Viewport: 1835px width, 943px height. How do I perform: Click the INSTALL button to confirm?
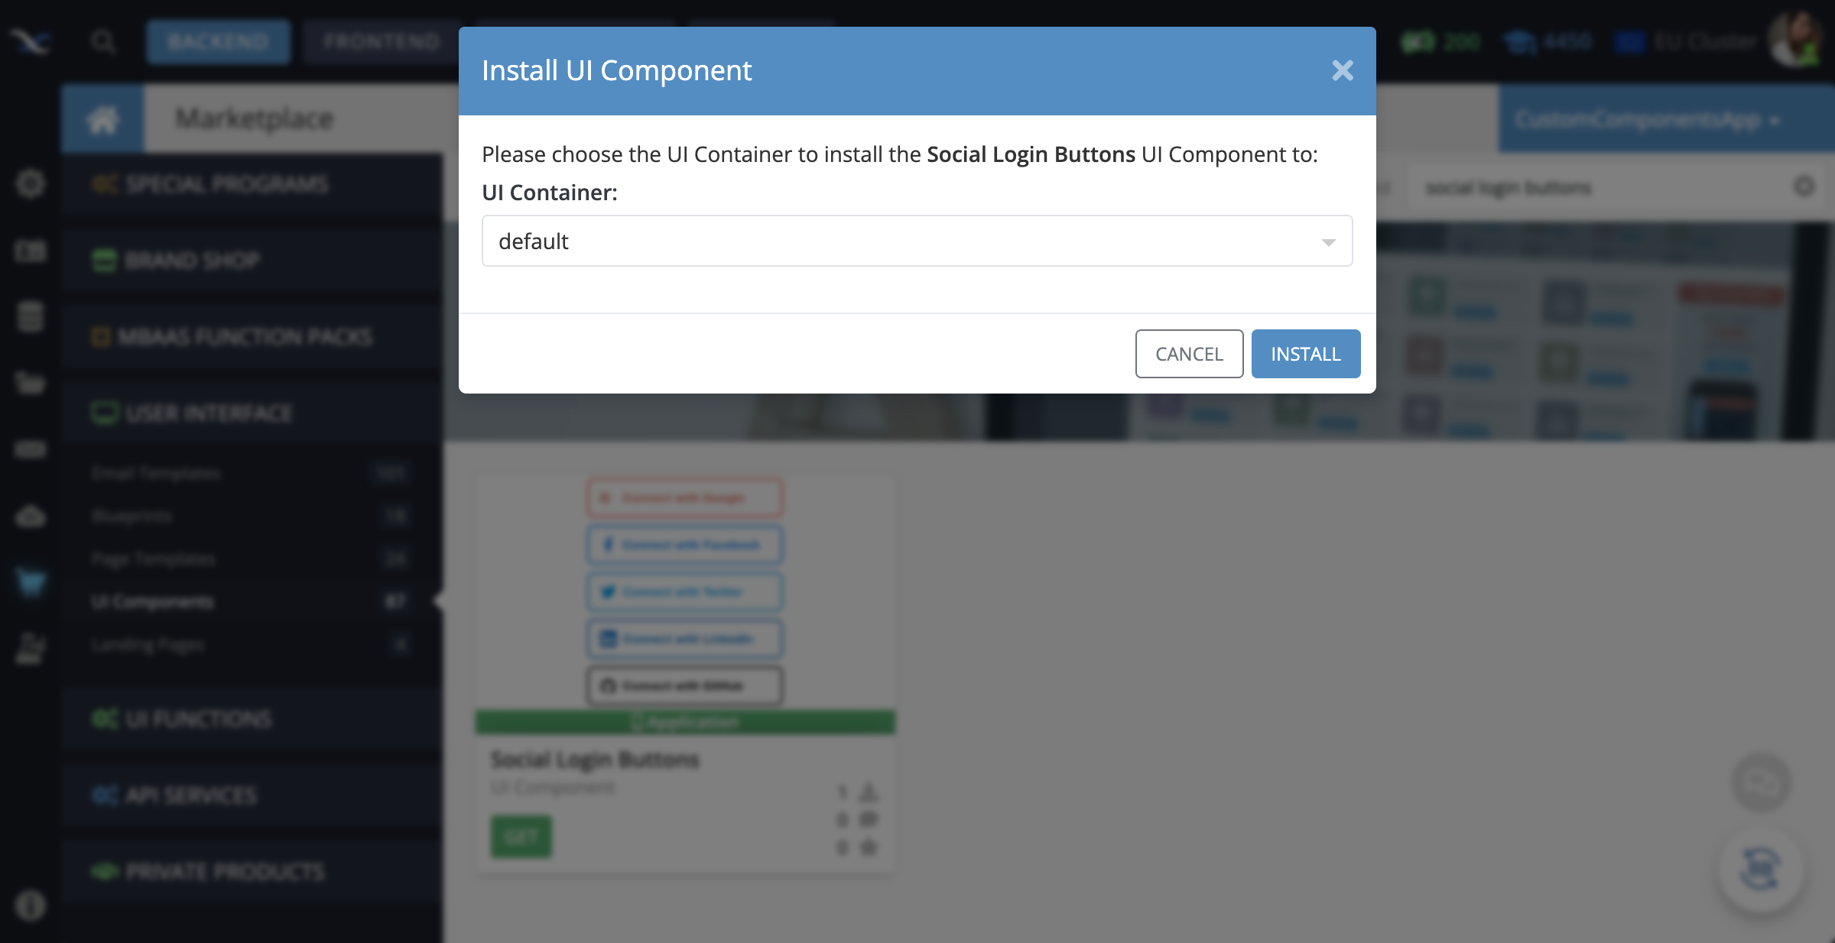[1306, 354]
